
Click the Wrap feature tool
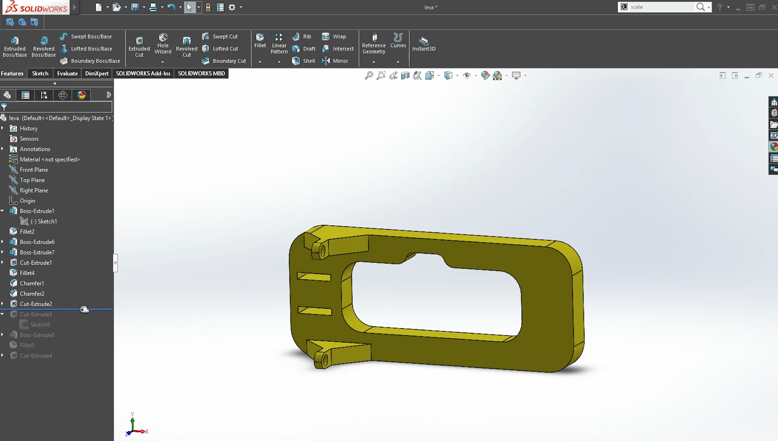(339, 36)
